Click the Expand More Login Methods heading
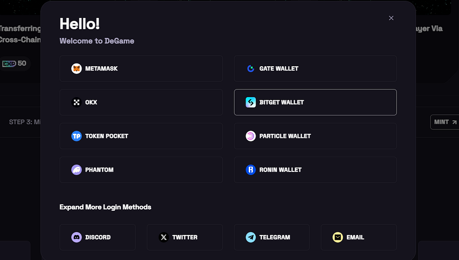The width and height of the screenshot is (459, 260). (x=105, y=207)
